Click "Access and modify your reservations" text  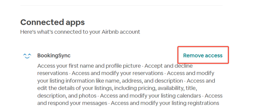tap(117, 73)
